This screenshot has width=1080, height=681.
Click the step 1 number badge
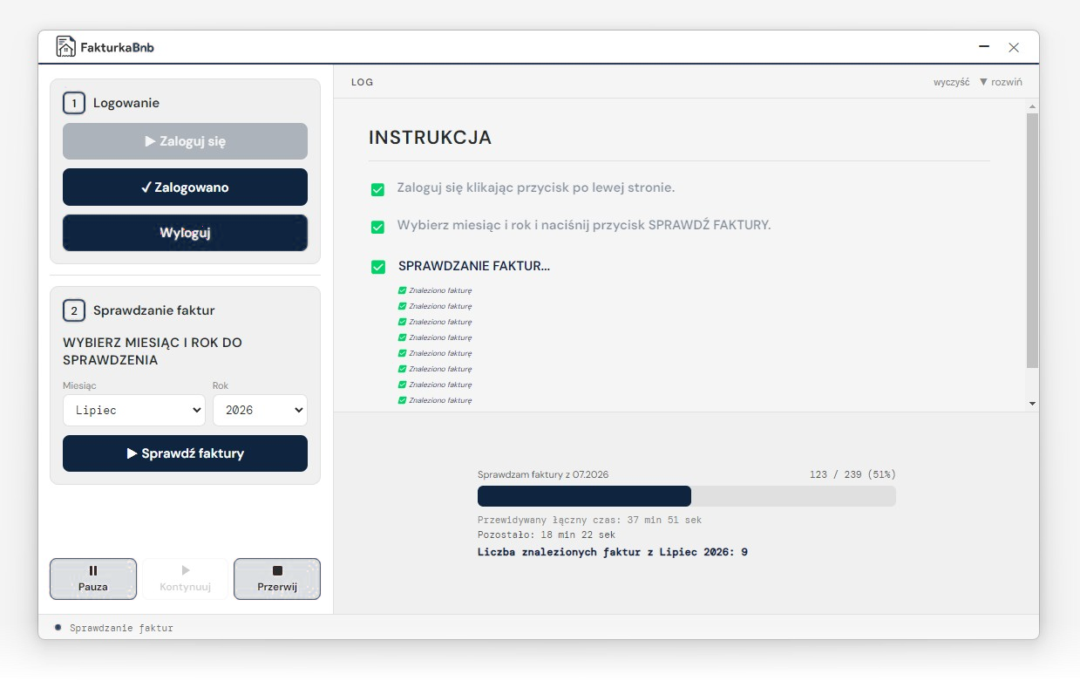pyautogui.click(x=74, y=103)
